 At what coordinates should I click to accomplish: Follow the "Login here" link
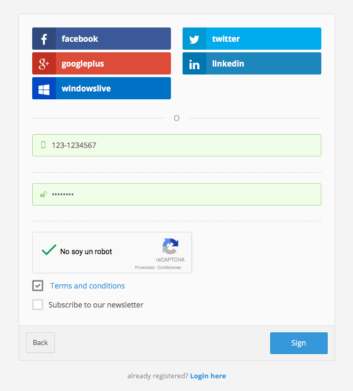(x=208, y=376)
